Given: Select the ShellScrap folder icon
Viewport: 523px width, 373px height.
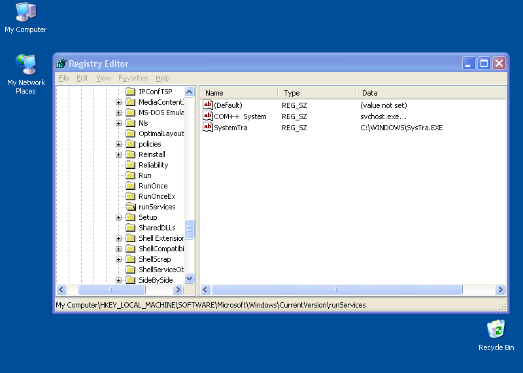Looking at the screenshot, I should point(130,259).
